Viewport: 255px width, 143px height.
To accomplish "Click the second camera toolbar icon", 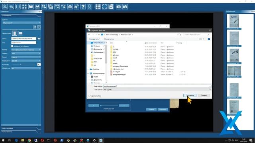I will tap(125, 7).
